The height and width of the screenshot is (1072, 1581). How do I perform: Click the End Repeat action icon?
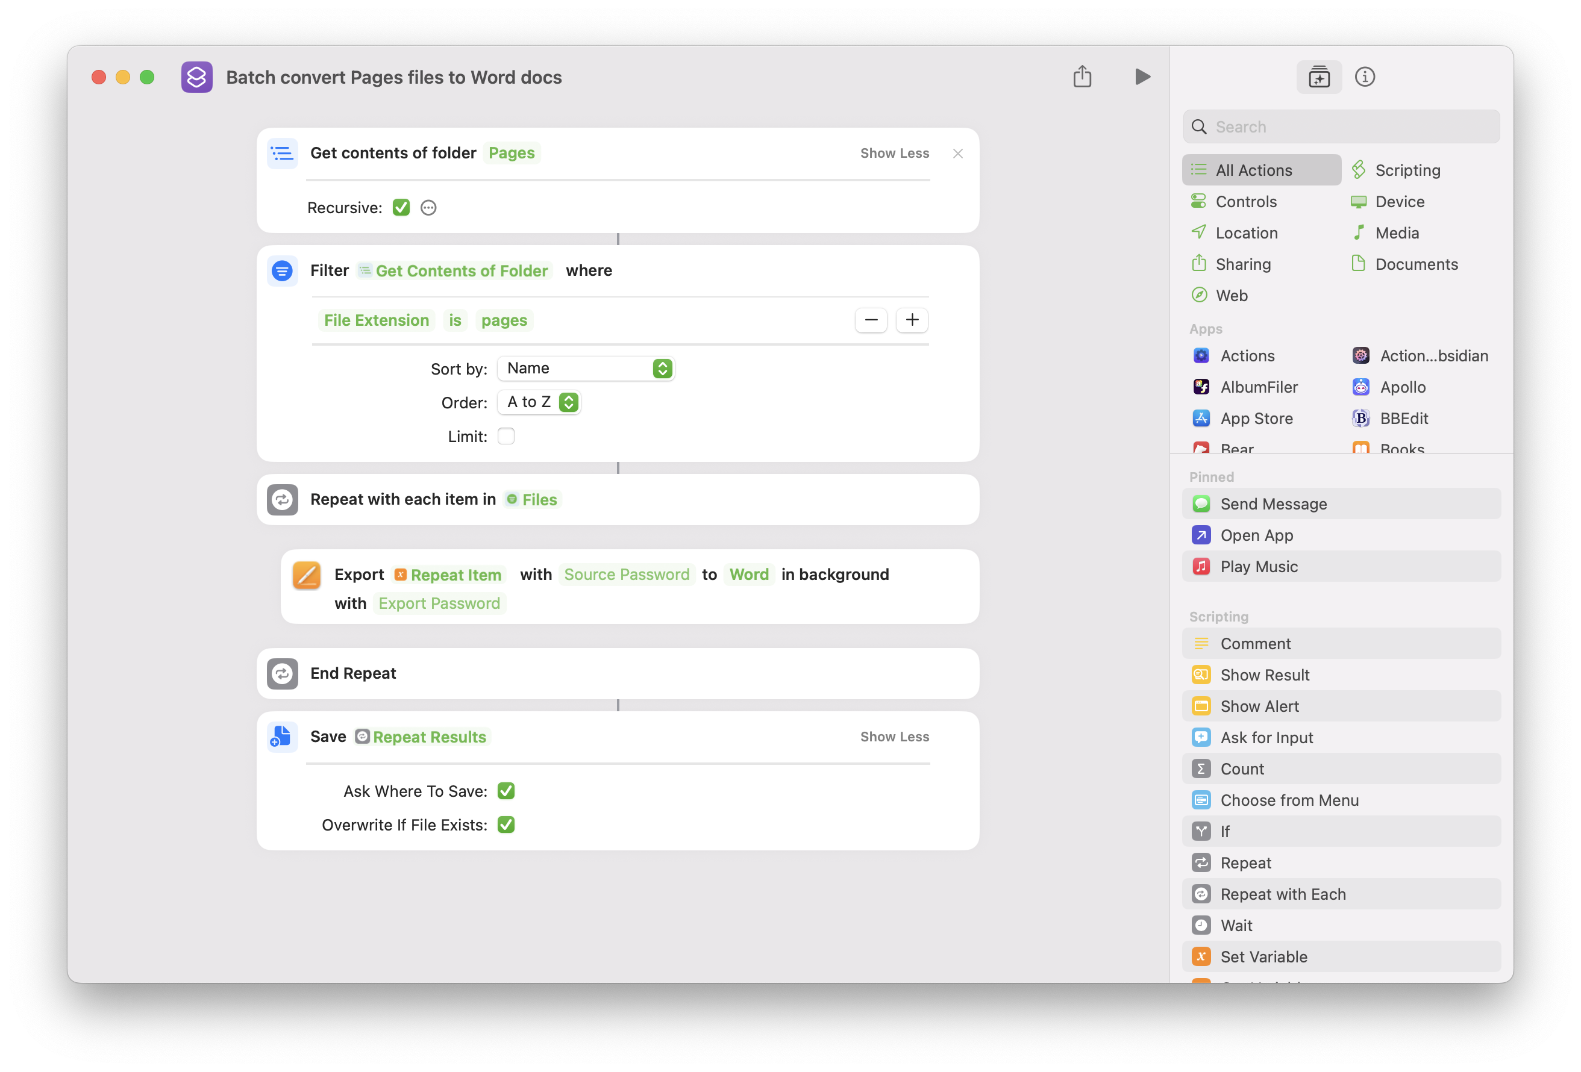tap(281, 673)
